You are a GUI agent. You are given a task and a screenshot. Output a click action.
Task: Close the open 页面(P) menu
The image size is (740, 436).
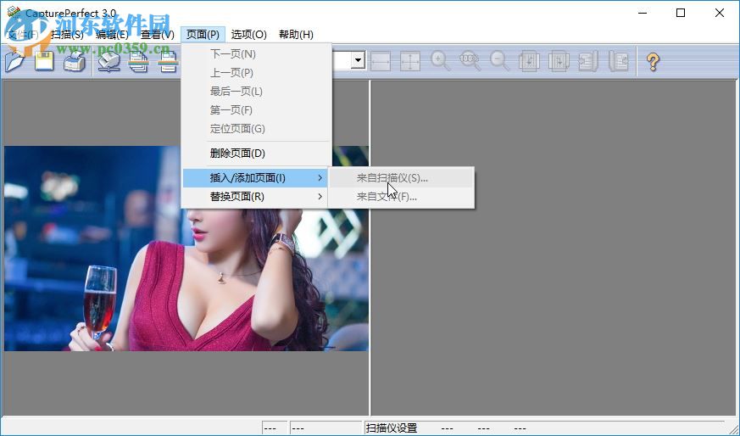click(x=203, y=35)
